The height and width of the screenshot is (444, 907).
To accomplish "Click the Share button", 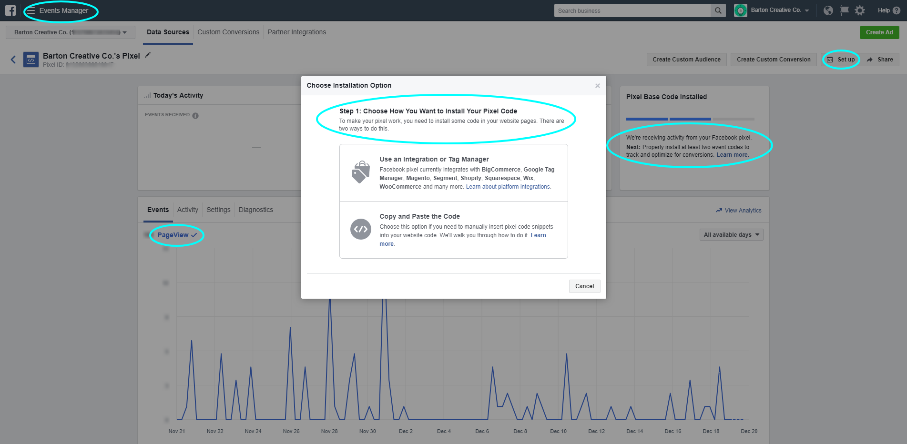I will (880, 60).
